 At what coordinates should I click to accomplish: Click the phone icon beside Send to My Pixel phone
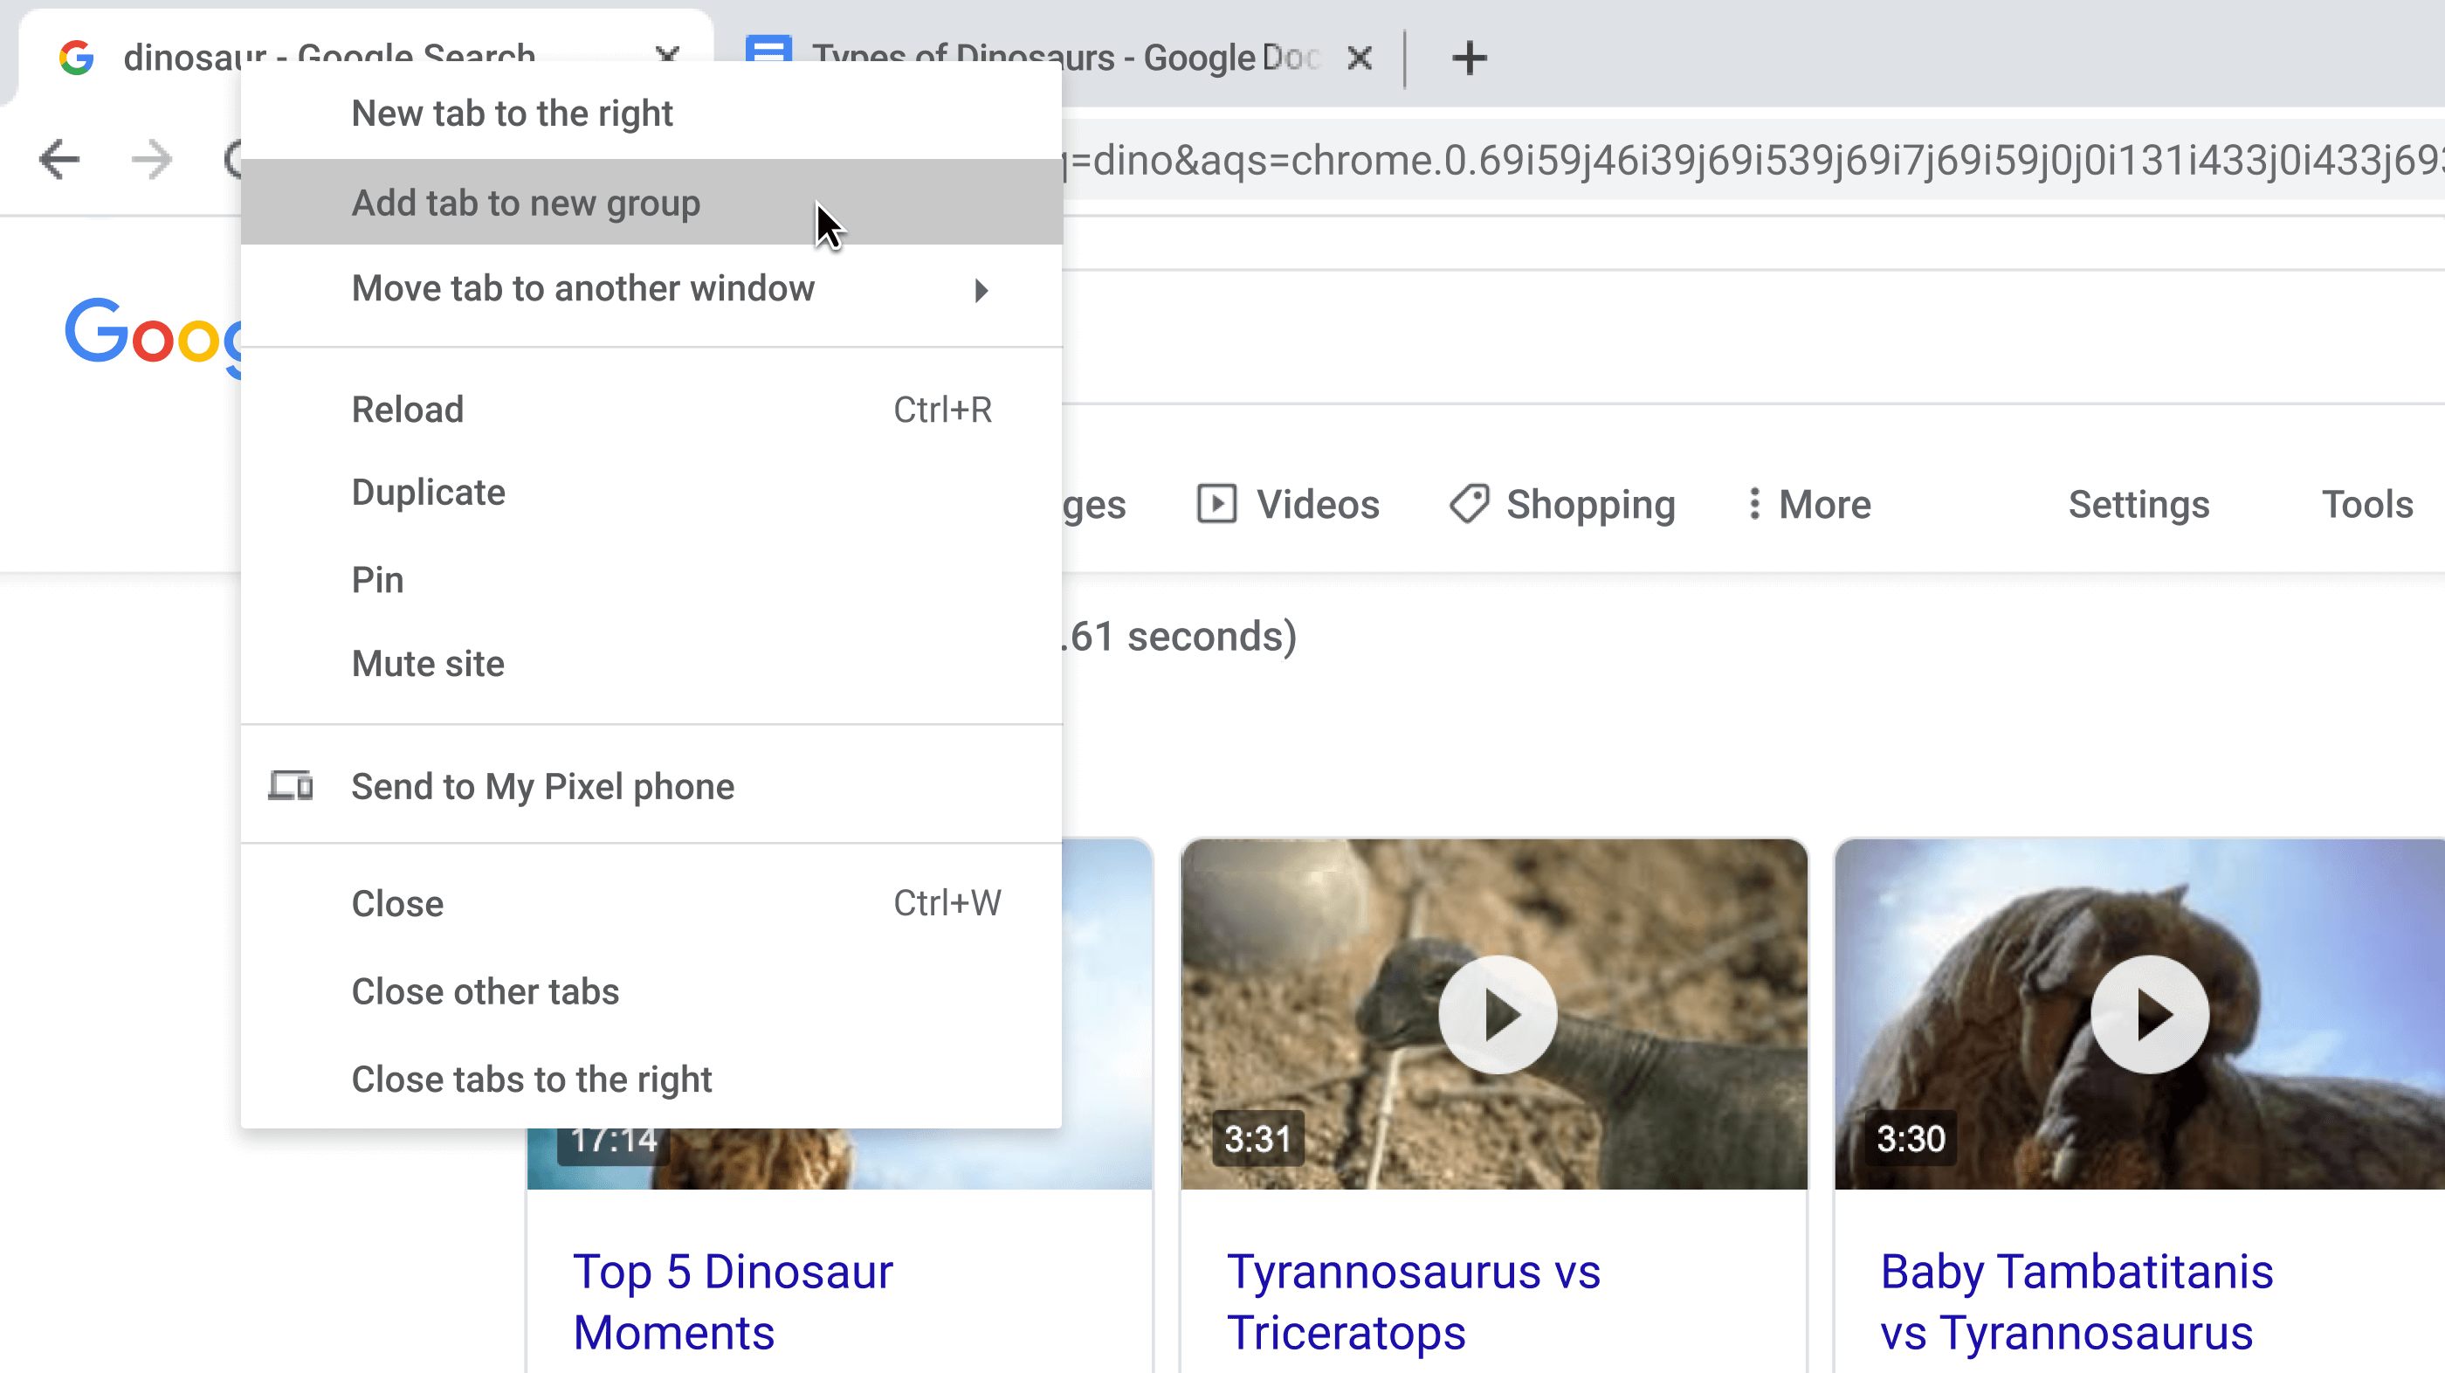[x=291, y=785]
